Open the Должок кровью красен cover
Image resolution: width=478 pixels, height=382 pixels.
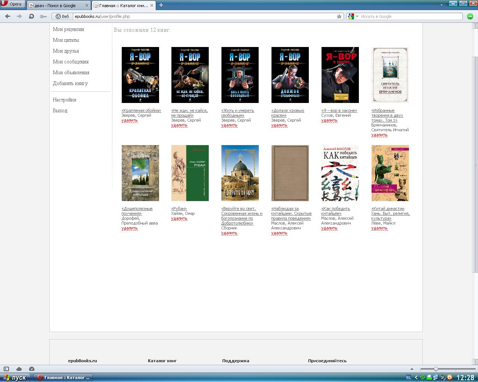(x=290, y=75)
